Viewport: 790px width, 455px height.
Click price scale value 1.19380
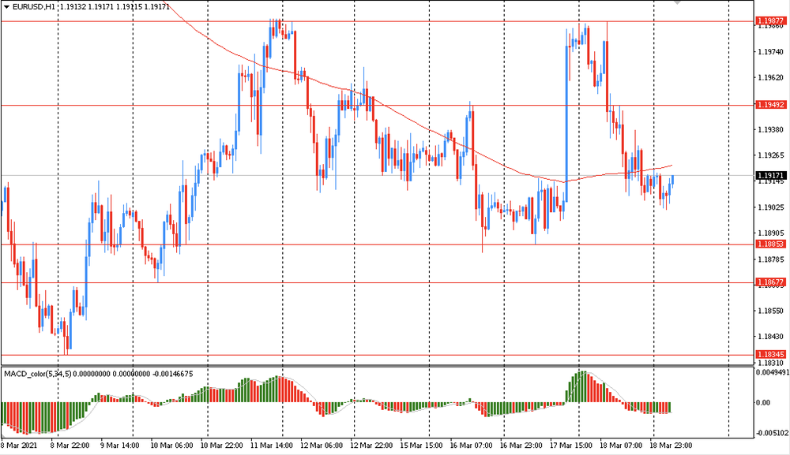point(771,129)
